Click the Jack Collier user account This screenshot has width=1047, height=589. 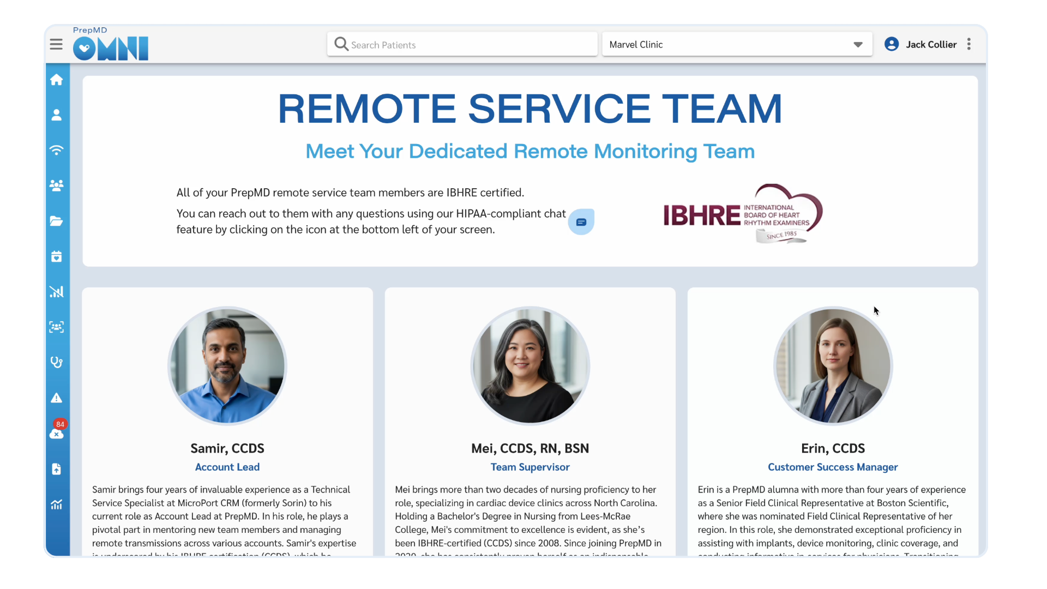coord(920,44)
